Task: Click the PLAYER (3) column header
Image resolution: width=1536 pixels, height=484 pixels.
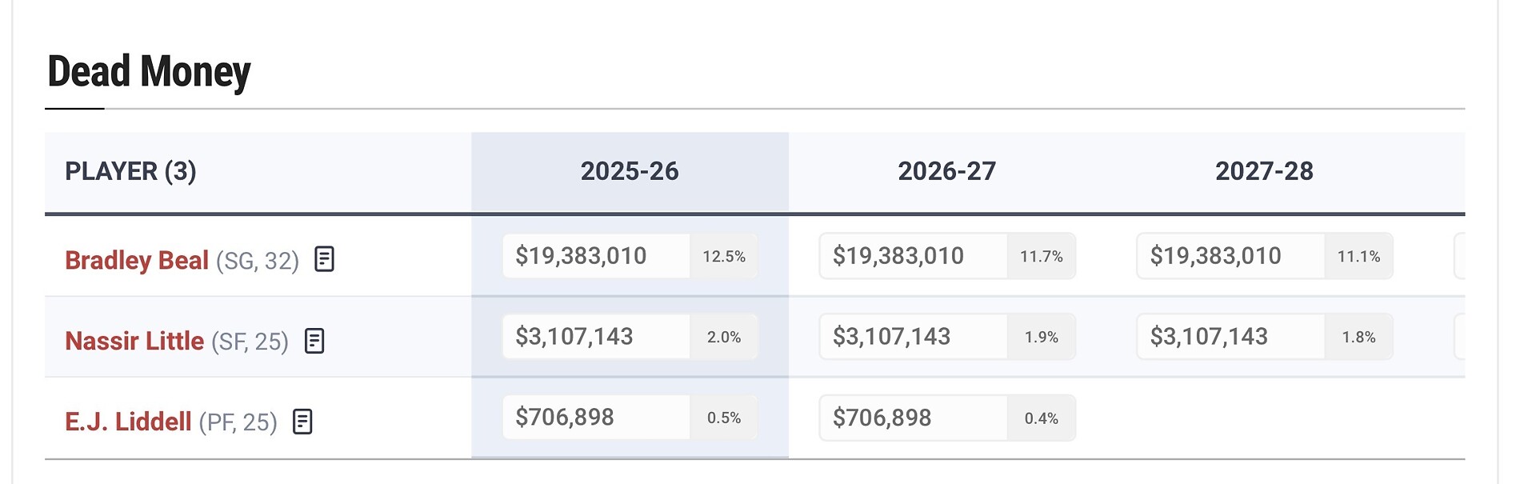Action: (x=130, y=171)
